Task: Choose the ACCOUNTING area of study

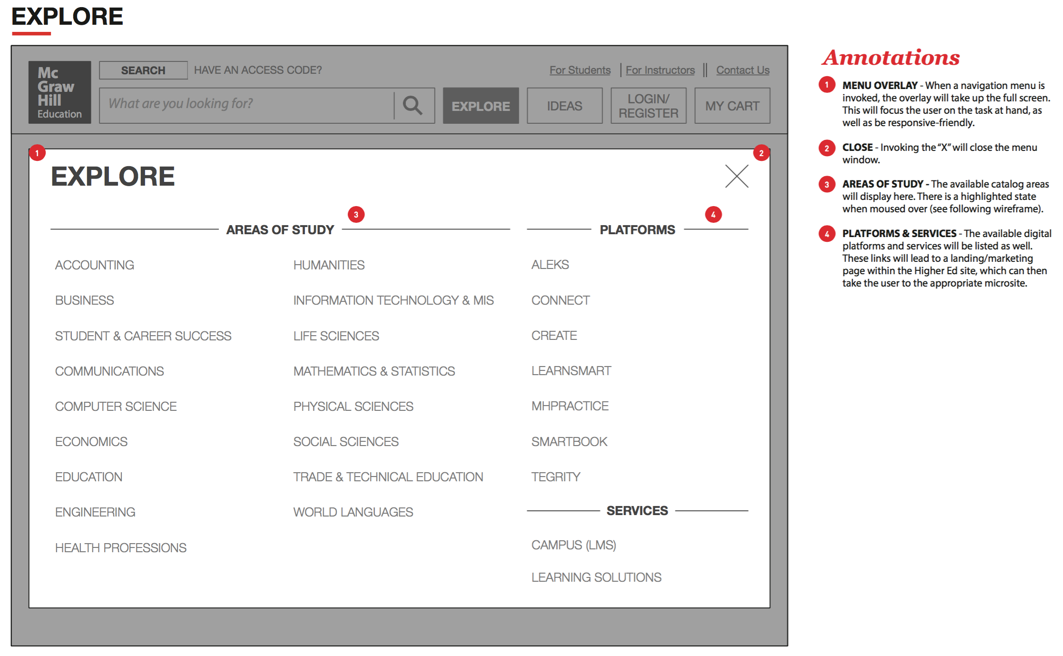Action: pyautogui.click(x=95, y=265)
